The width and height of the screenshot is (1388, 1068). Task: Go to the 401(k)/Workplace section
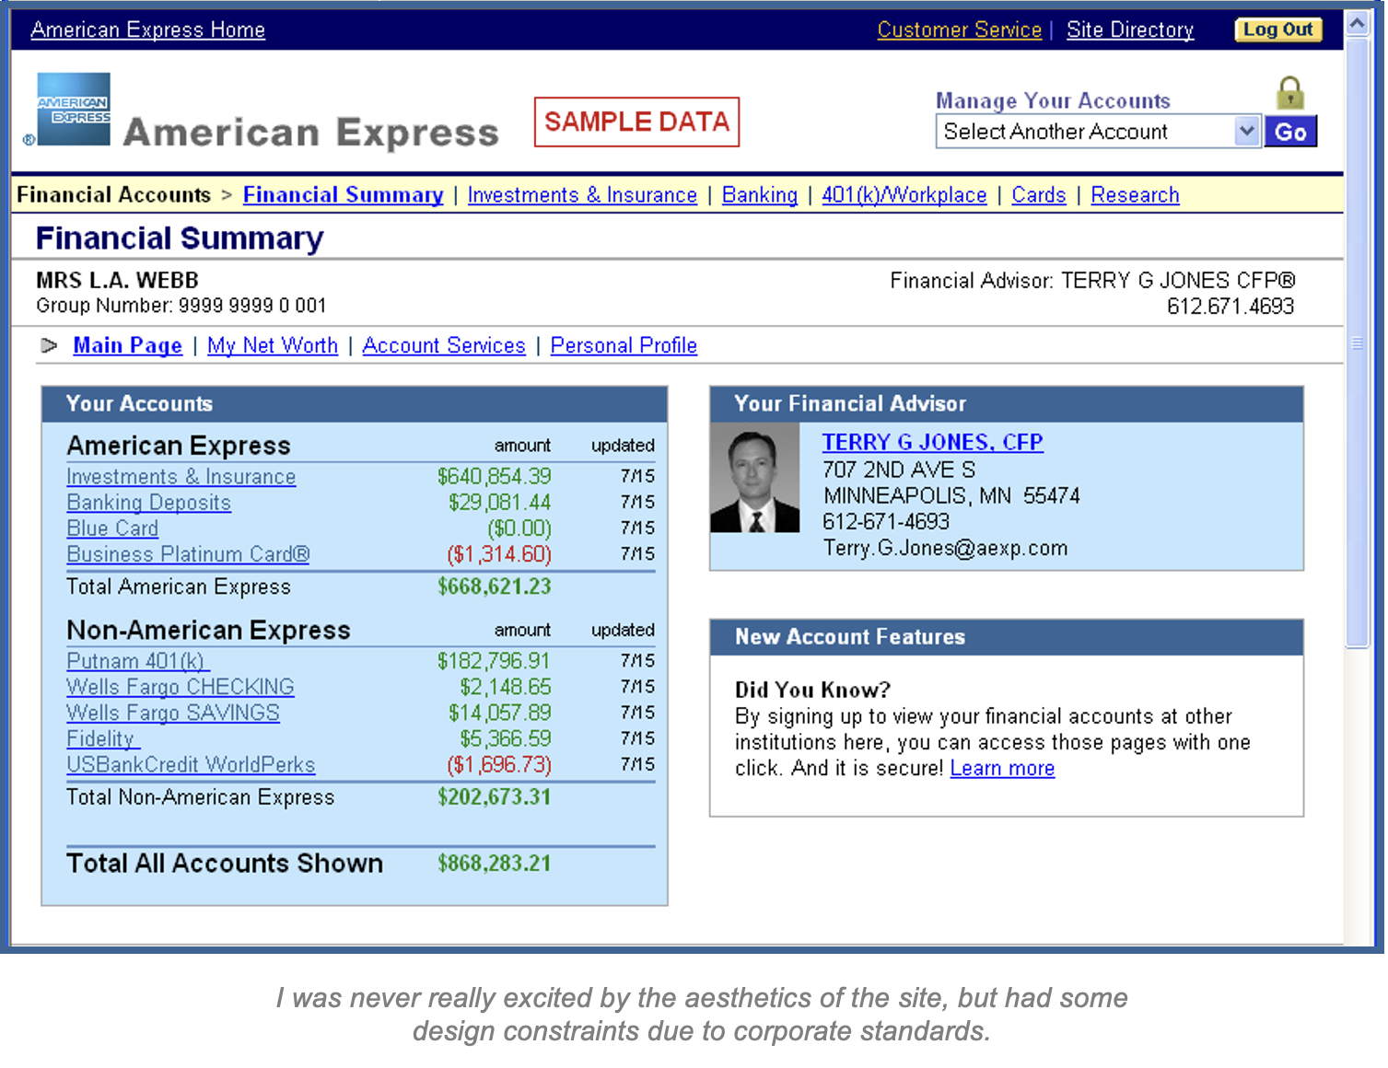pos(904,195)
